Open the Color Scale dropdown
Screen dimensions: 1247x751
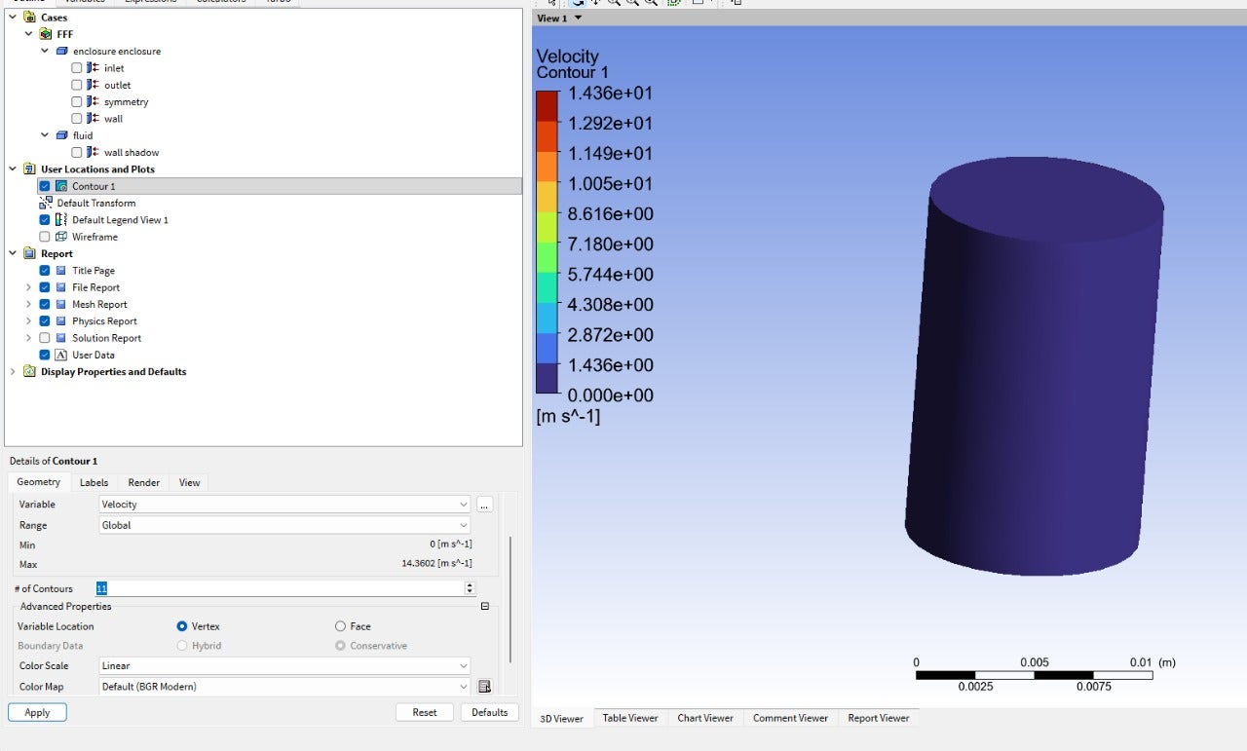click(x=284, y=666)
